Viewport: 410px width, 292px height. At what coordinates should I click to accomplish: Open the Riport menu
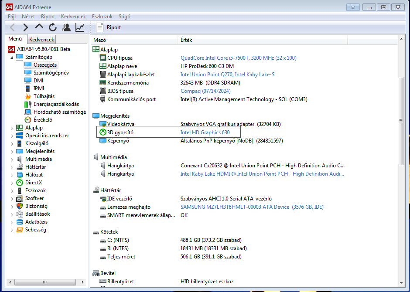[x=48, y=17]
